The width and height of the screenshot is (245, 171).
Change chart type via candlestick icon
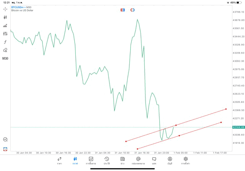coord(5,17)
